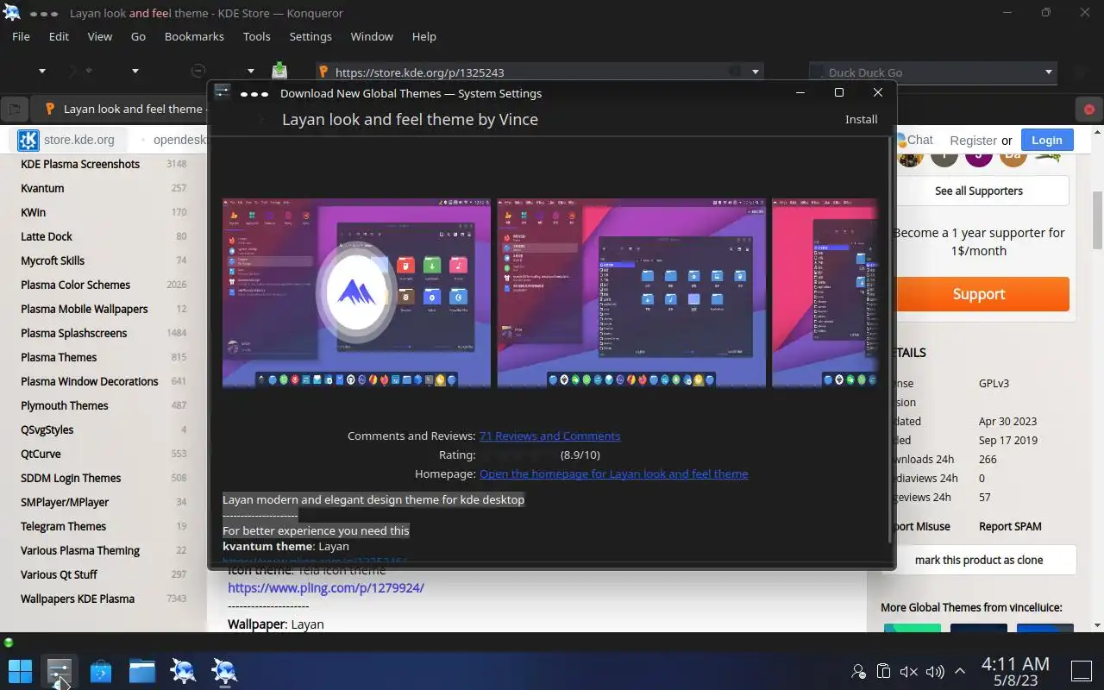Click the muted audio tray icon

point(908,671)
